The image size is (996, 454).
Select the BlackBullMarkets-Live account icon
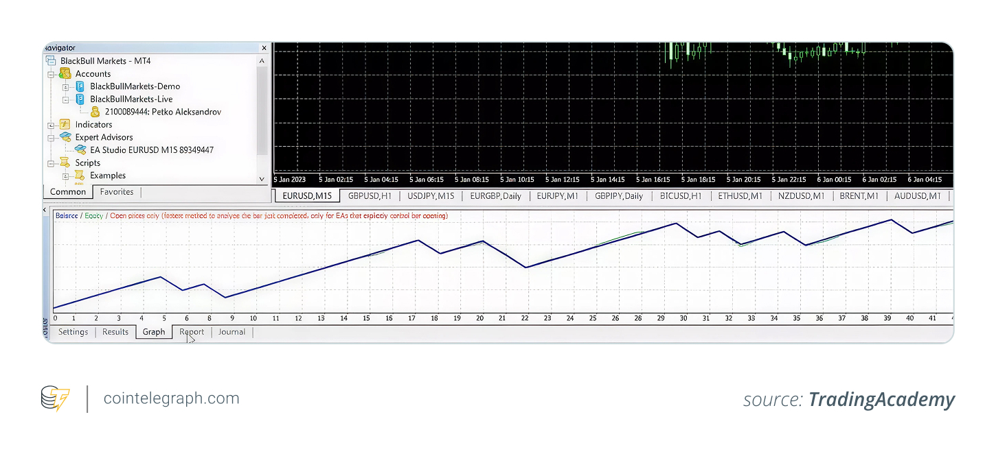(x=81, y=99)
